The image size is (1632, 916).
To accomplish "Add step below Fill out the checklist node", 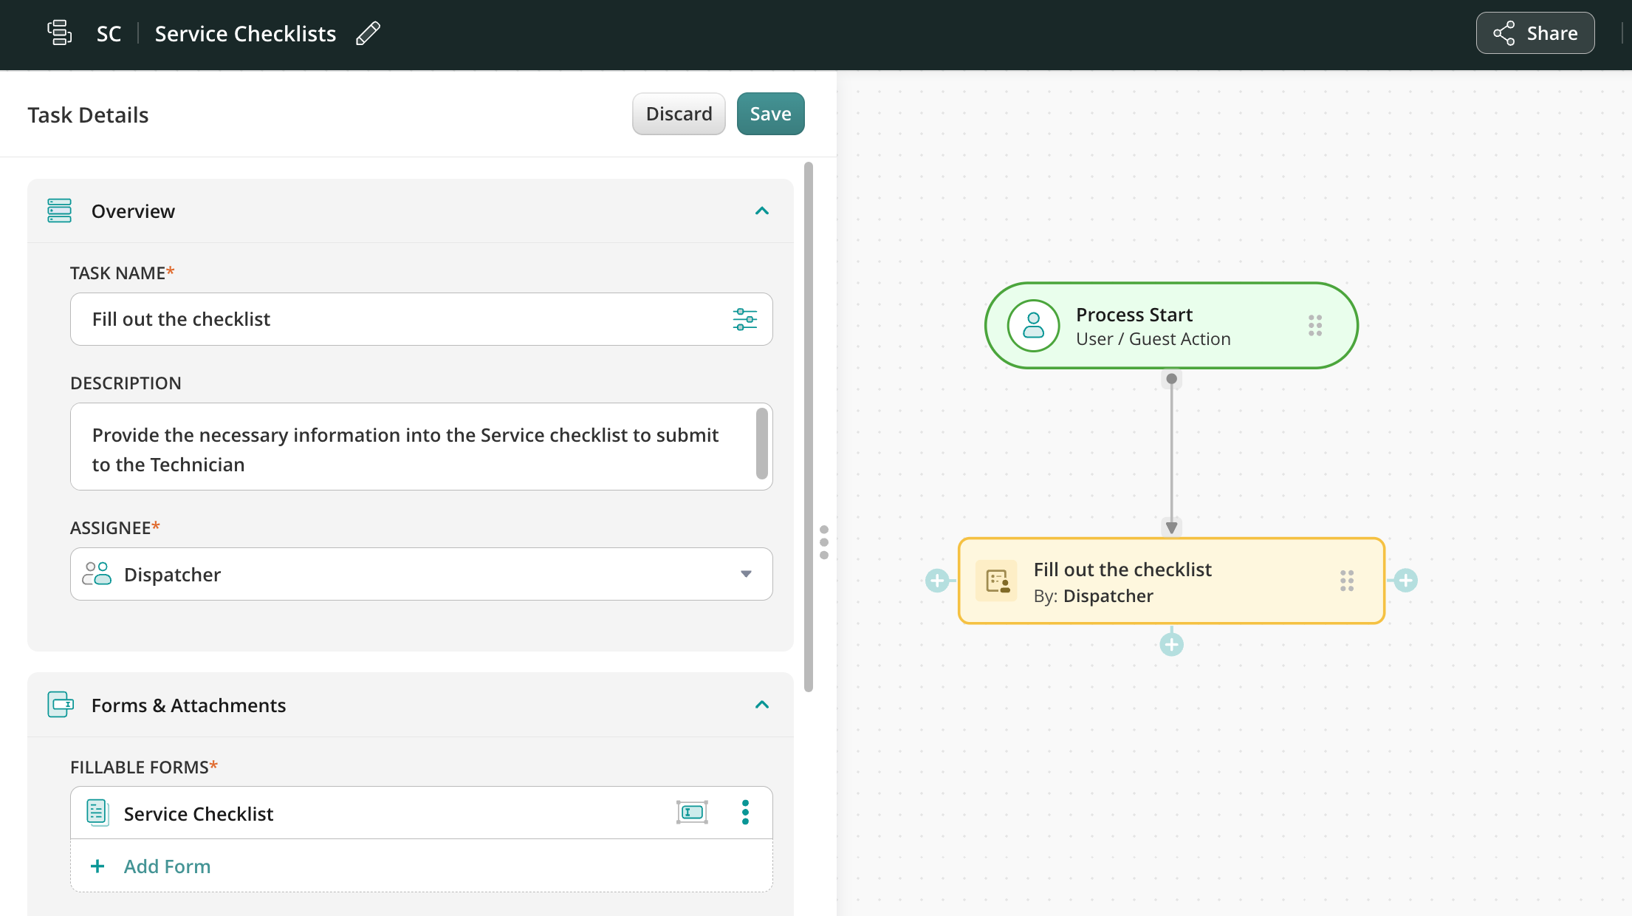I will 1171,645.
